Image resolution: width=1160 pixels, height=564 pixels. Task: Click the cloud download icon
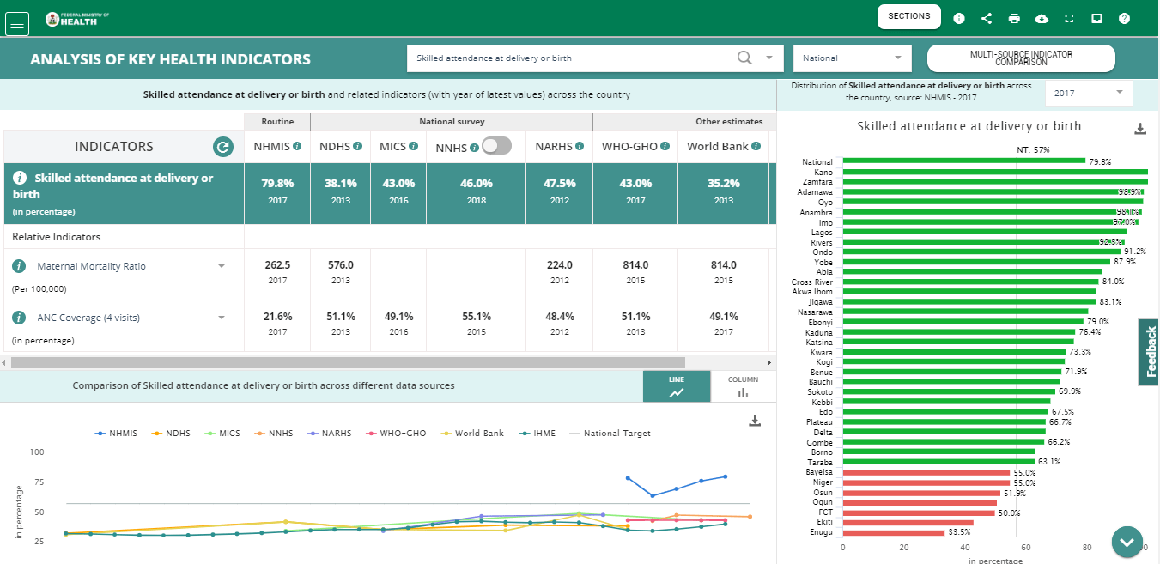click(x=1042, y=18)
